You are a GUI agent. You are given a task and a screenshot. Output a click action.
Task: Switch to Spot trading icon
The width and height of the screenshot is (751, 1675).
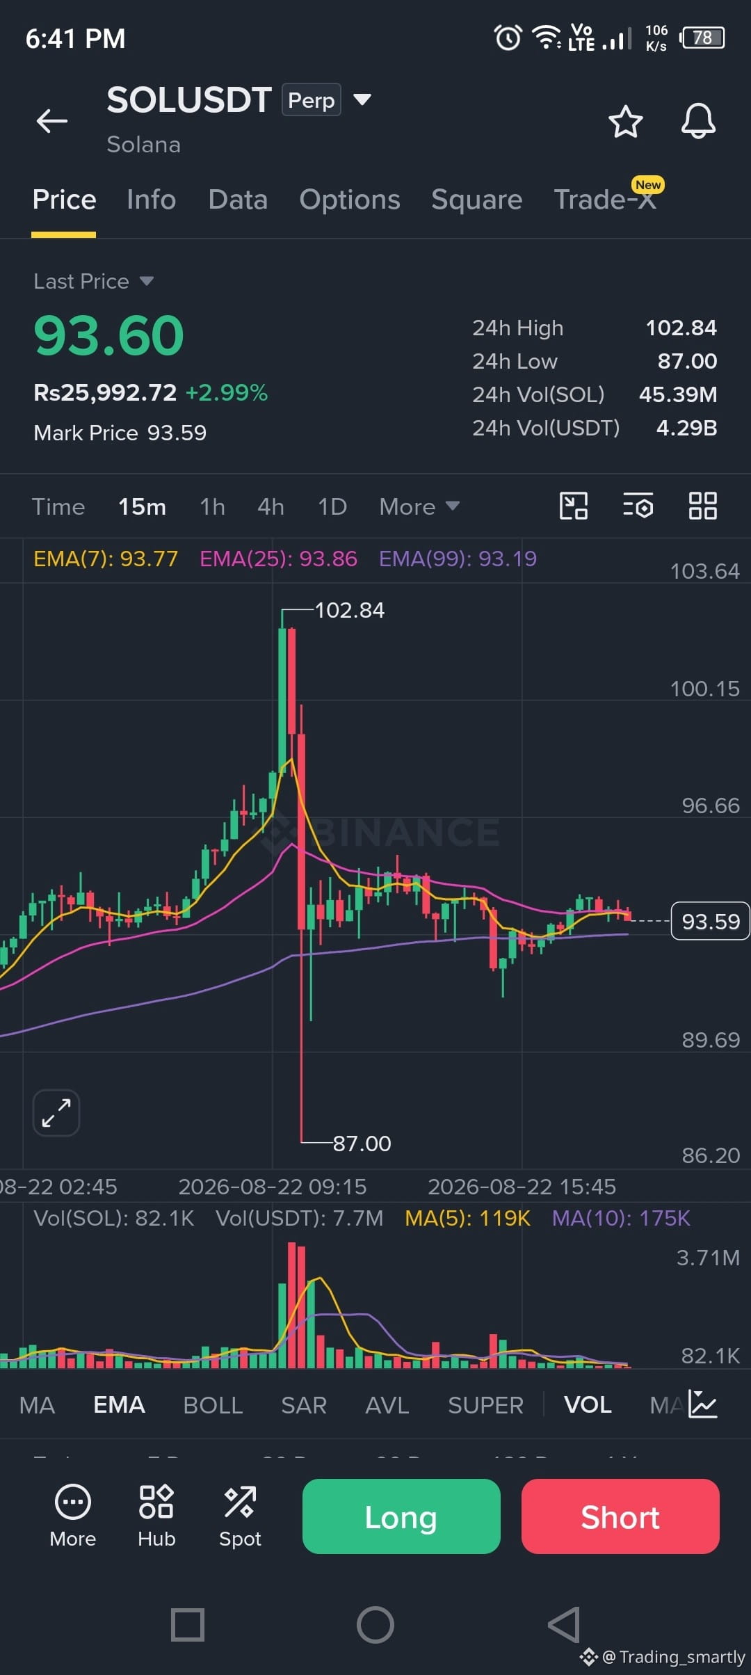240,1516
